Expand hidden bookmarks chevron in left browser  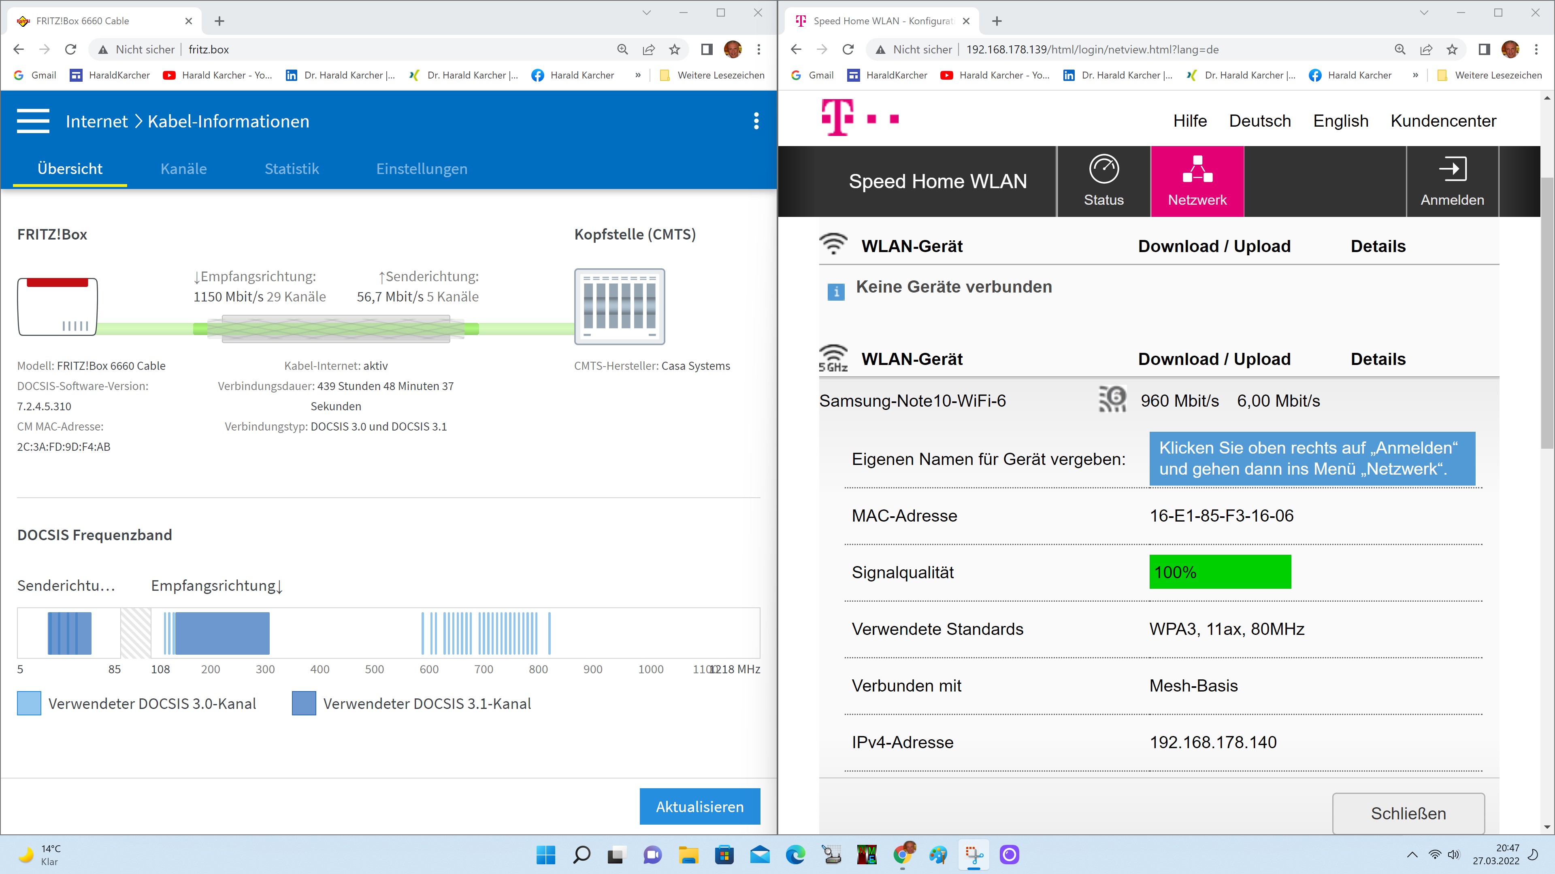638,75
